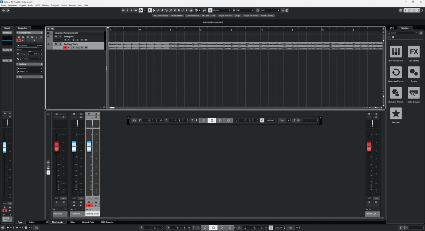Toggle record enable in Inspector
425x231 pixels.
(x=19, y=40)
